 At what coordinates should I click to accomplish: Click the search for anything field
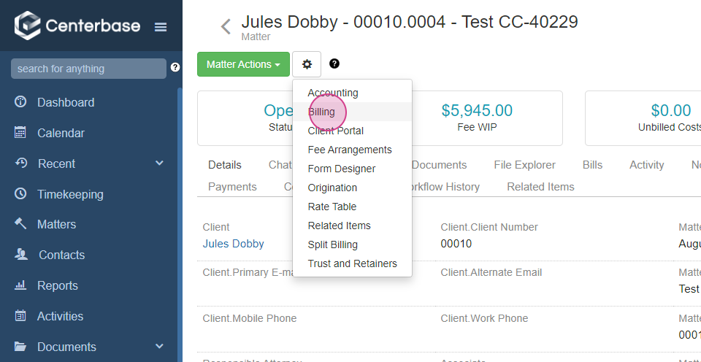88,69
